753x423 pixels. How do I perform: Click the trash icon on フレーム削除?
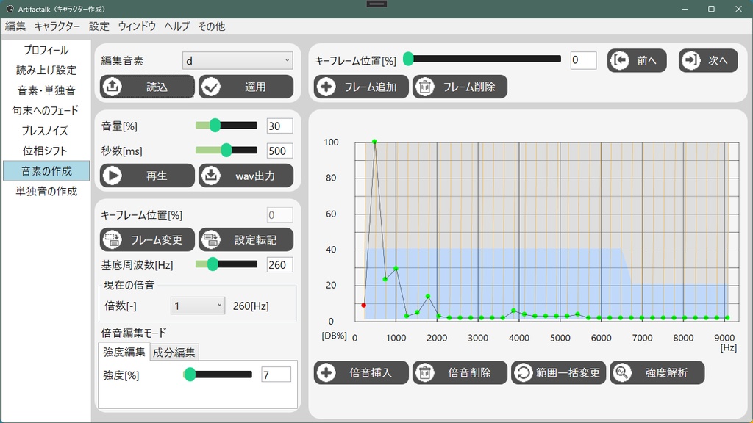[425, 86]
